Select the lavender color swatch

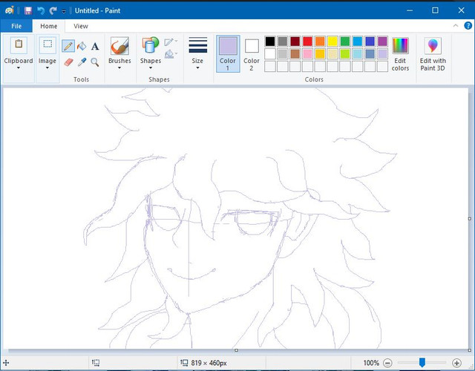click(x=382, y=53)
